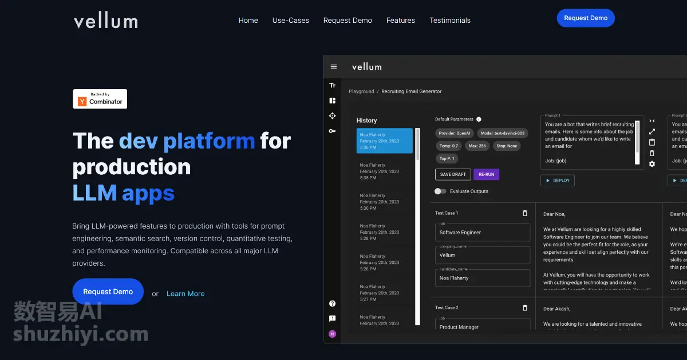The height and width of the screenshot is (360, 687).
Task: Select the 5:35 PM history entry
Action: tap(385, 171)
